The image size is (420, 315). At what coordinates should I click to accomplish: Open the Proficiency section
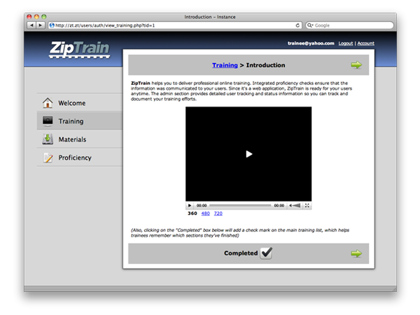click(75, 157)
